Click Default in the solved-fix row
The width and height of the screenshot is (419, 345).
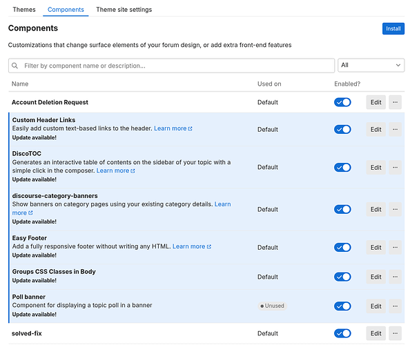[x=268, y=333]
